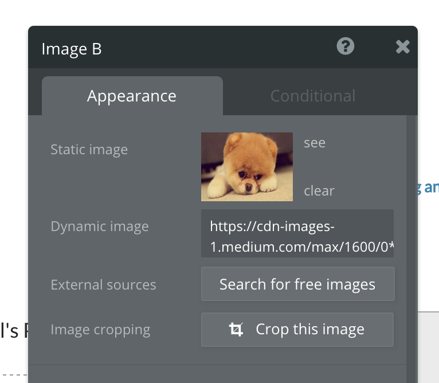The image size is (439, 383).
Task: Open the Conditional tab
Action: [312, 96]
